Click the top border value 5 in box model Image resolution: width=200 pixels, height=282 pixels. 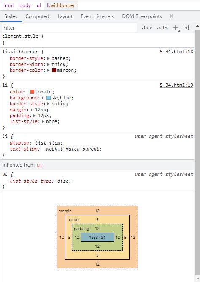(97, 219)
